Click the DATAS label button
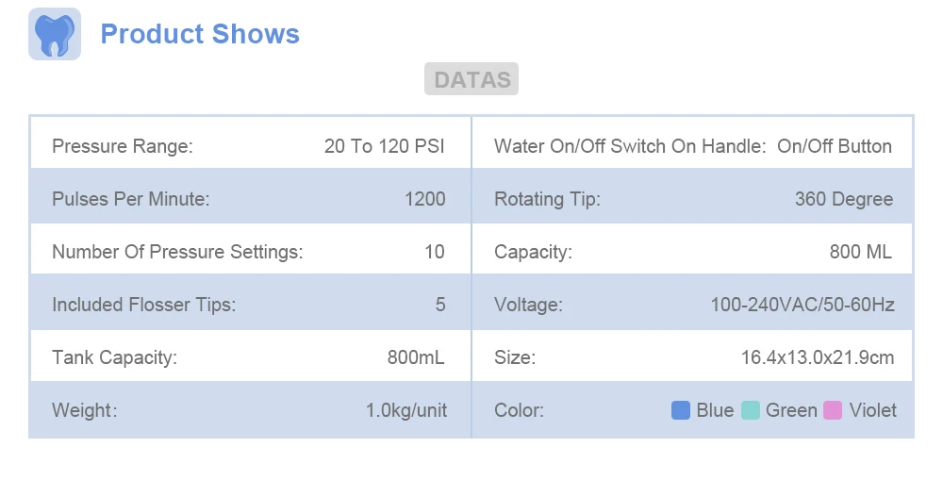 coord(471,79)
